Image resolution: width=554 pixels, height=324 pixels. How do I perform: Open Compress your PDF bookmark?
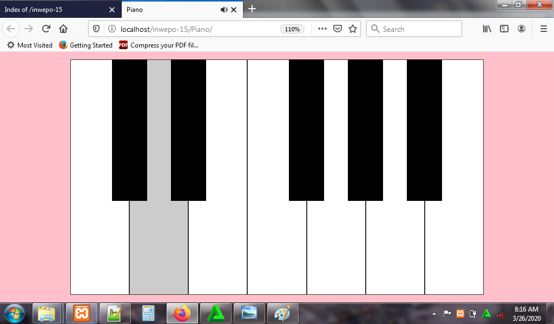click(159, 45)
